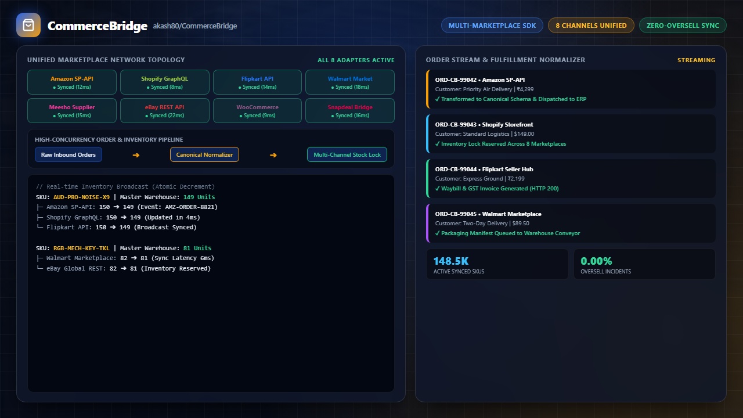Click the 'Sync Latency 6ms' Walmart log line

point(183,258)
